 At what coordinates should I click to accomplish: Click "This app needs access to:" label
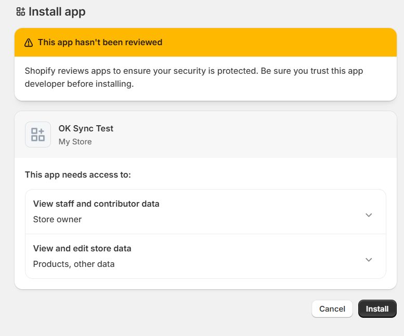pos(78,174)
